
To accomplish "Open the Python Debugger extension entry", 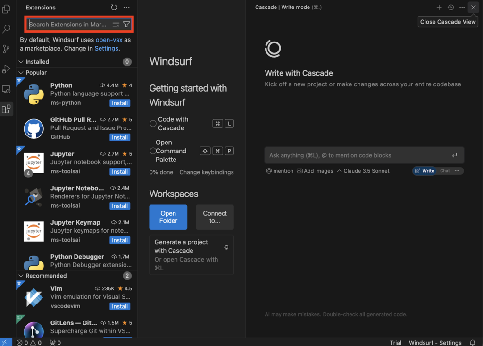I will point(77,261).
